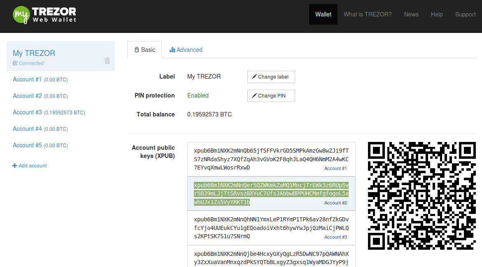The image size is (482, 267).
Task: Open Account #1 in sidebar
Action: [x=40, y=79]
